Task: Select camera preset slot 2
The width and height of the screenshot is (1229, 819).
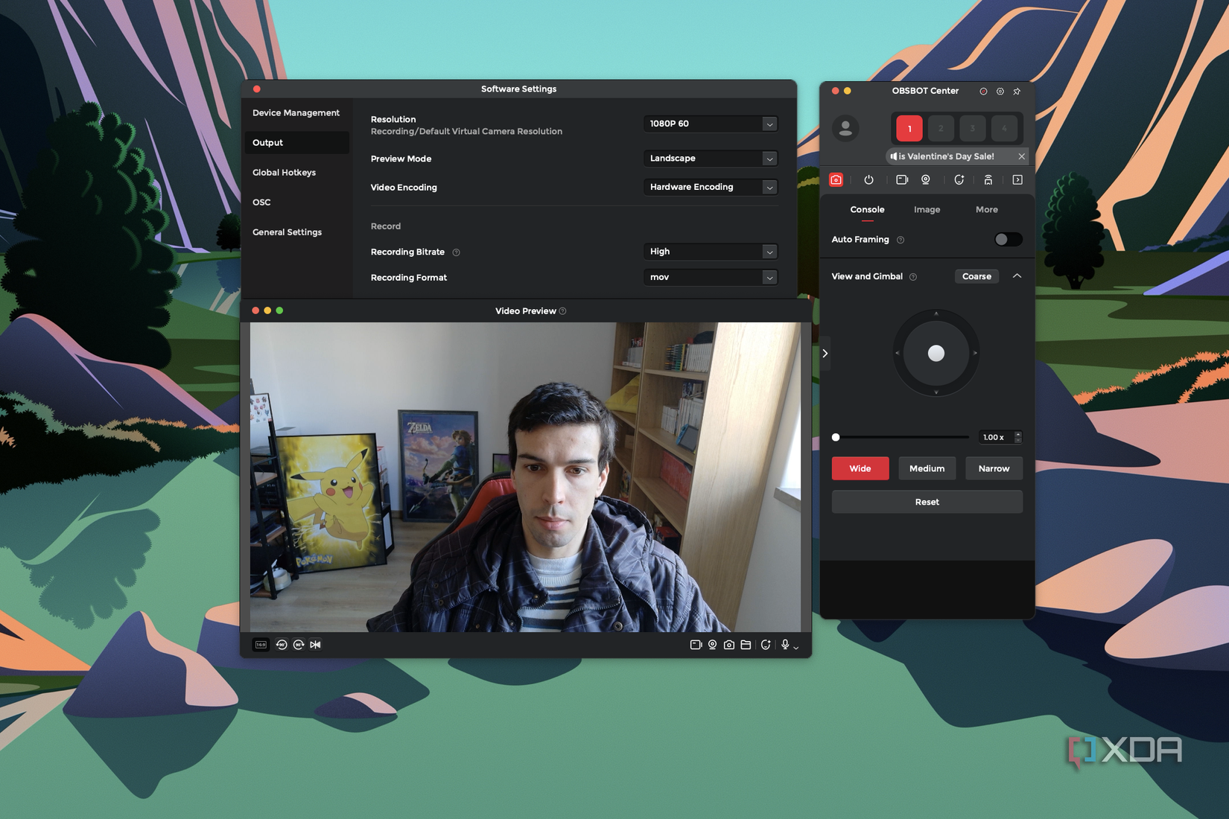Action: [940, 128]
